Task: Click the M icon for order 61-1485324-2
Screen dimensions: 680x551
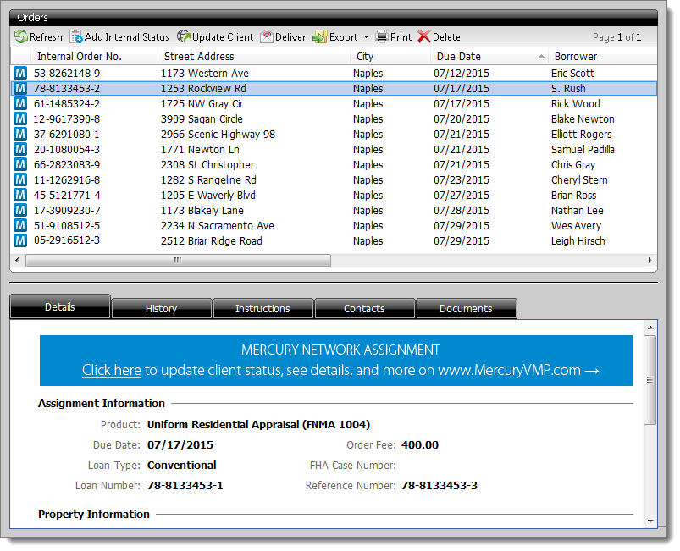Action: [20, 103]
